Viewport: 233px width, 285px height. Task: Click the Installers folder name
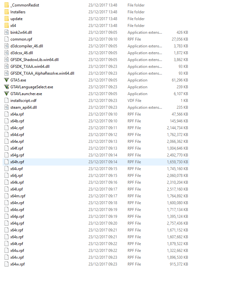(x=18, y=12)
